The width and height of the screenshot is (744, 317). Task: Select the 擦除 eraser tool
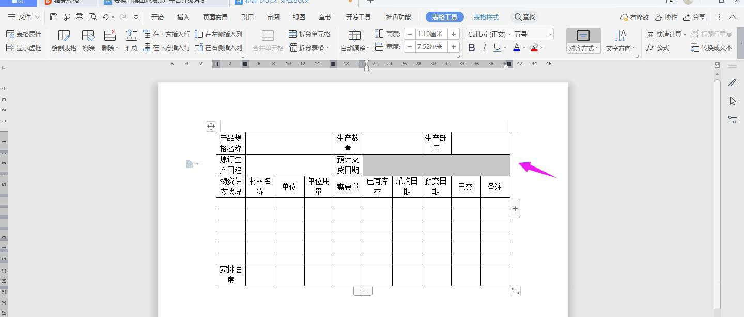coord(88,41)
